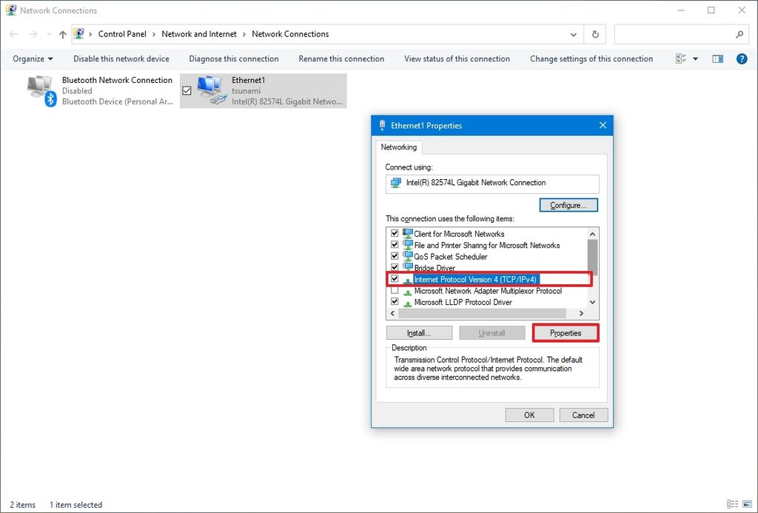Disable QoS Packet Scheduler

(394, 256)
